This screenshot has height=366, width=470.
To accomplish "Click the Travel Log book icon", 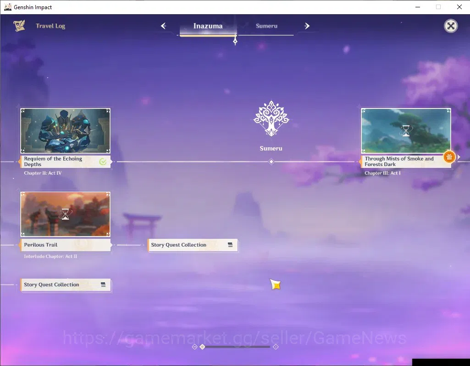I will click(19, 26).
